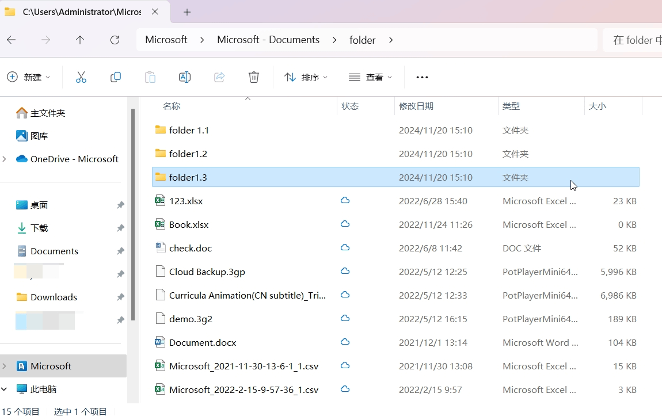Refresh the current folder view
This screenshot has height=420, width=662.
(x=115, y=40)
